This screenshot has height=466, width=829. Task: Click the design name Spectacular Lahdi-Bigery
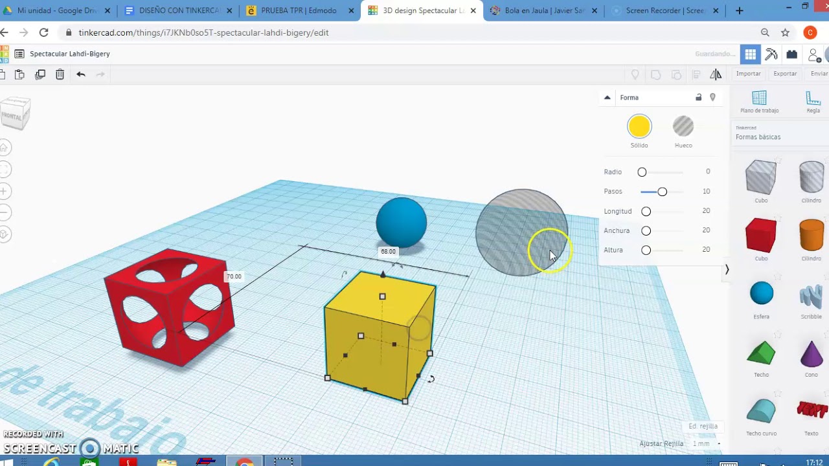pos(70,54)
